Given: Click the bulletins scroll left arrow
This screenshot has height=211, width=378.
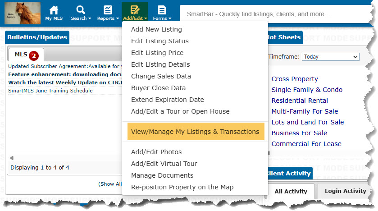Looking at the screenshot, I should pyautogui.click(x=12, y=158).
